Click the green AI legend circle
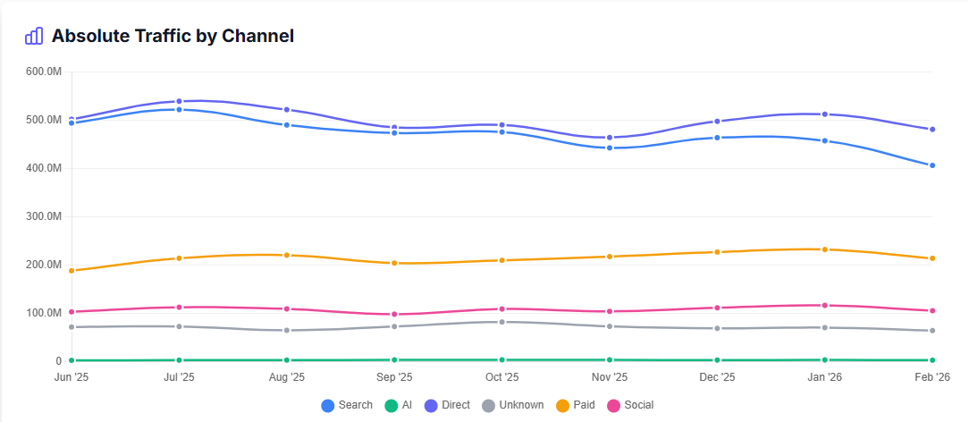 click(391, 405)
